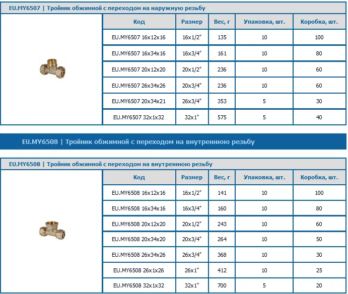Screen dimensions: 348x294
Task: Click the Код header in the EU.MY6508 table
Action: (x=139, y=177)
